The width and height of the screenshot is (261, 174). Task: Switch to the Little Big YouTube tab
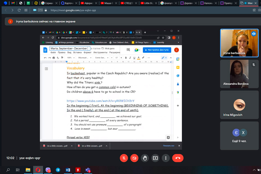click(149, 3)
